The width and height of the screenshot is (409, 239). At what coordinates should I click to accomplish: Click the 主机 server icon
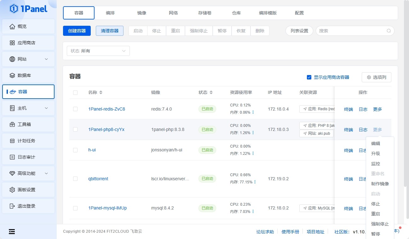tap(12, 108)
